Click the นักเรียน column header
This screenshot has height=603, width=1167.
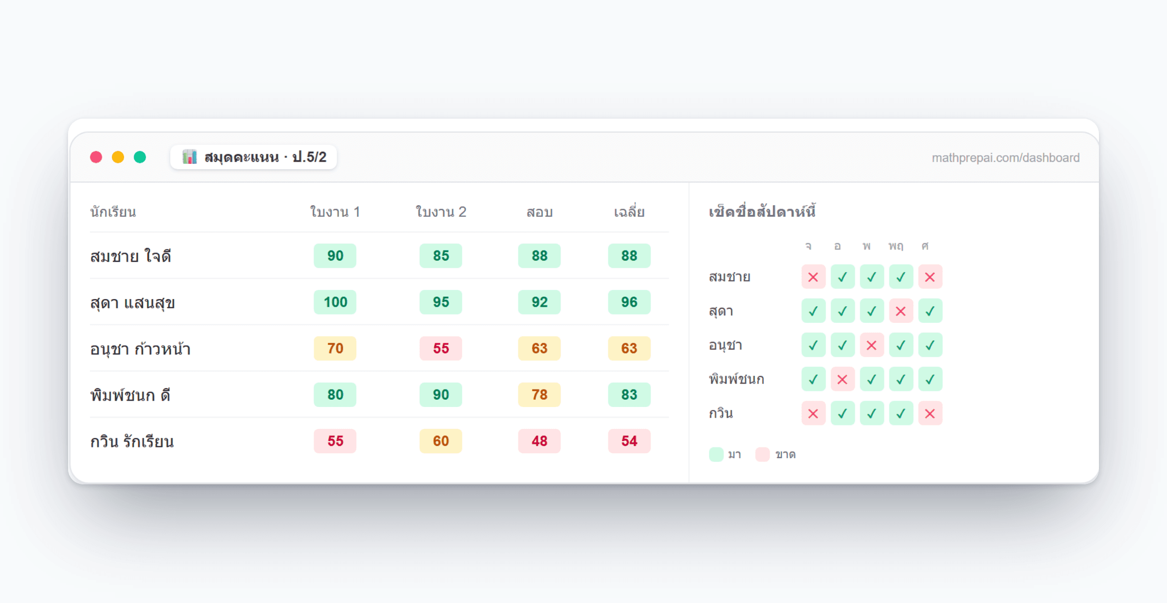113,212
